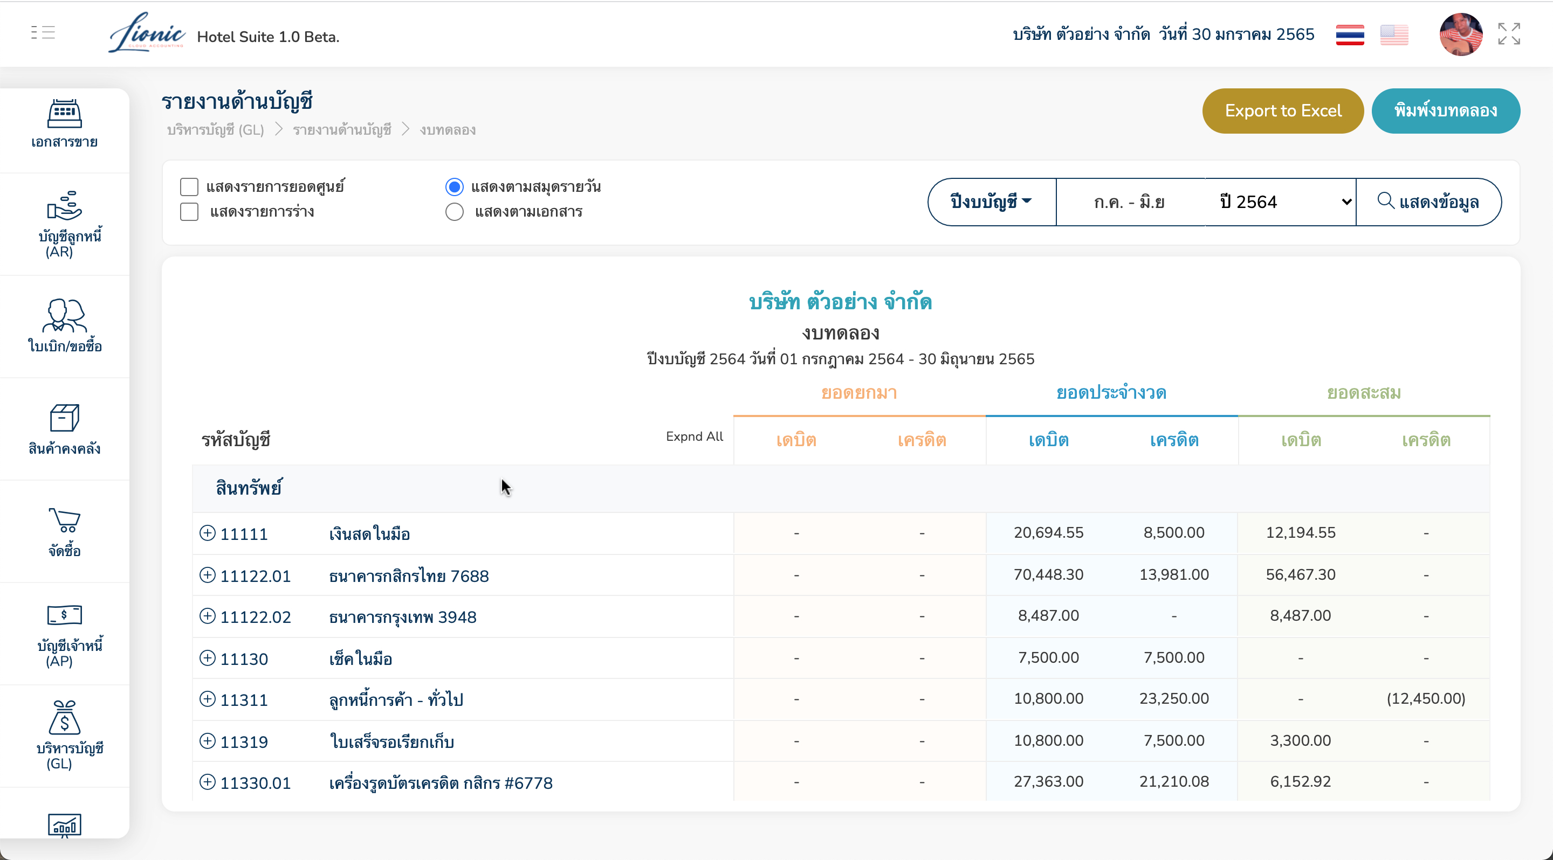Click the 21,210.08 credit value
1553x860 pixels.
click(1174, 782)
